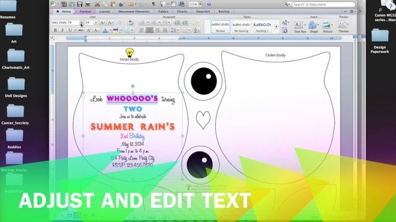Apply text highlight color swatch

click(116, 30)
